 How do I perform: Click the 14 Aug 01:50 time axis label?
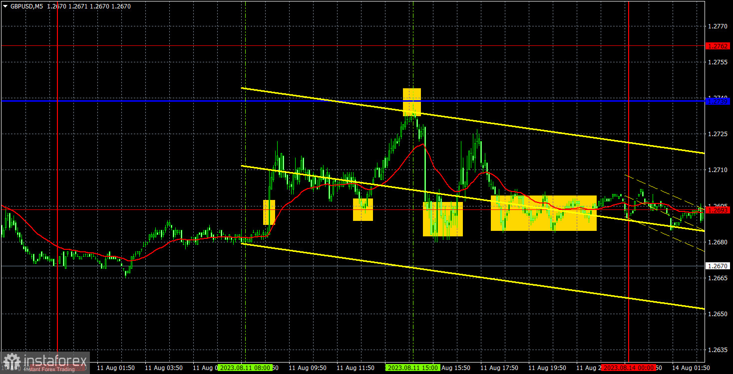point(692,368)
